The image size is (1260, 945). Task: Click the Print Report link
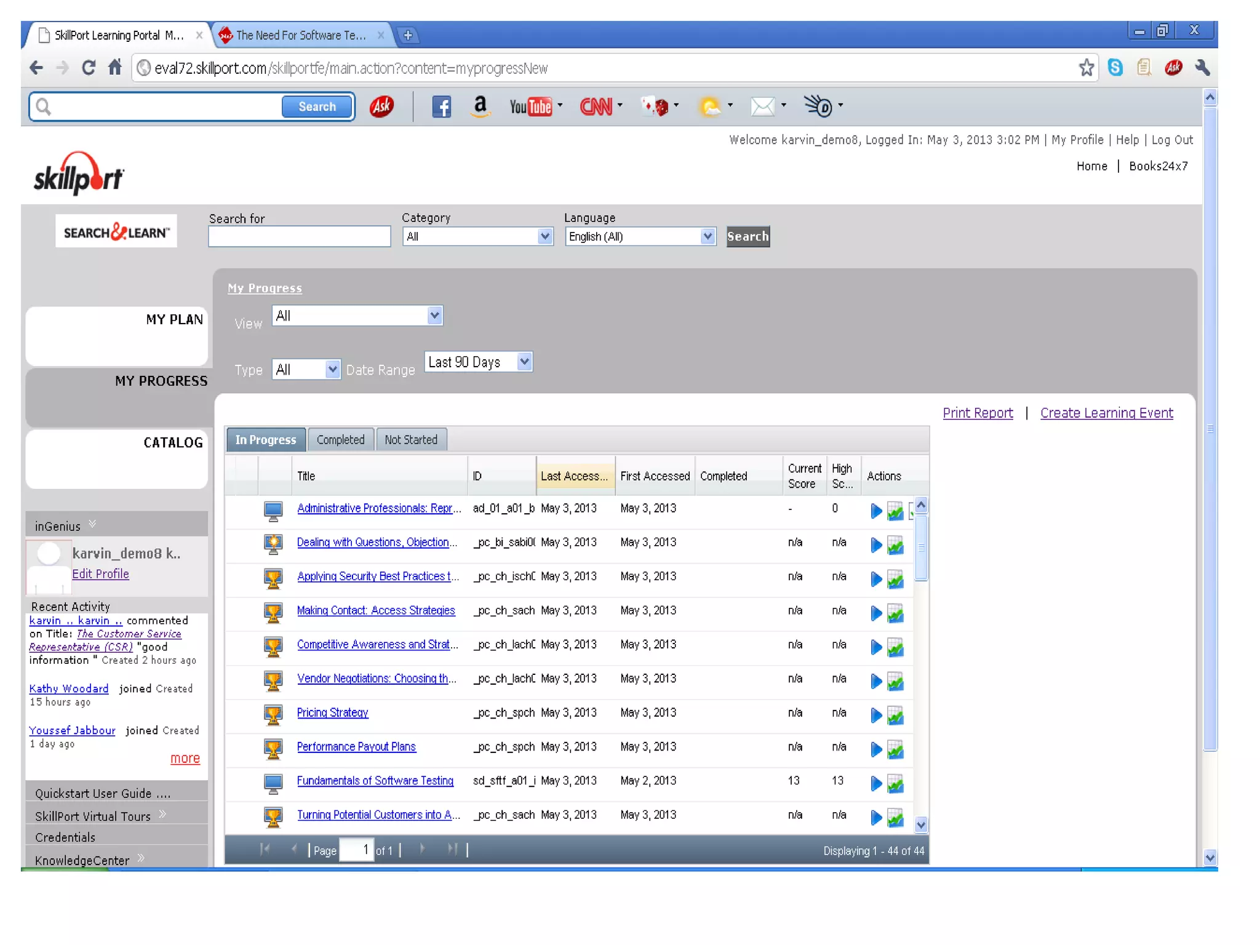pyautogui.click(x=977, y=413)
